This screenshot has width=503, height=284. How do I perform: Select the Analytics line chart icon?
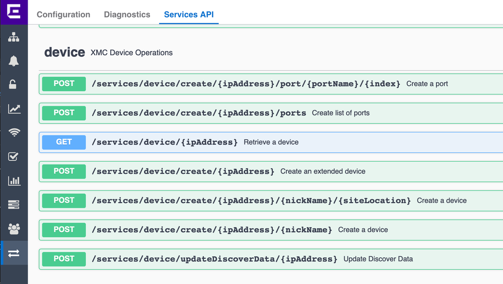[x=14, y=109]
